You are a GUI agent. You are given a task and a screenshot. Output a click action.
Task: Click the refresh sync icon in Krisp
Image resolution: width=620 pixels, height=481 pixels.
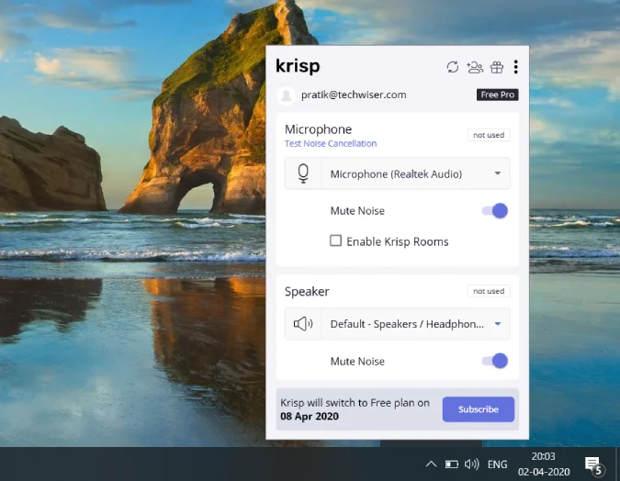pyautogui.click(x=452, y=67)
